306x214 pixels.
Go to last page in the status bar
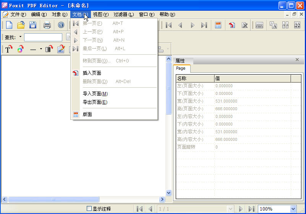tap(251, 209)
